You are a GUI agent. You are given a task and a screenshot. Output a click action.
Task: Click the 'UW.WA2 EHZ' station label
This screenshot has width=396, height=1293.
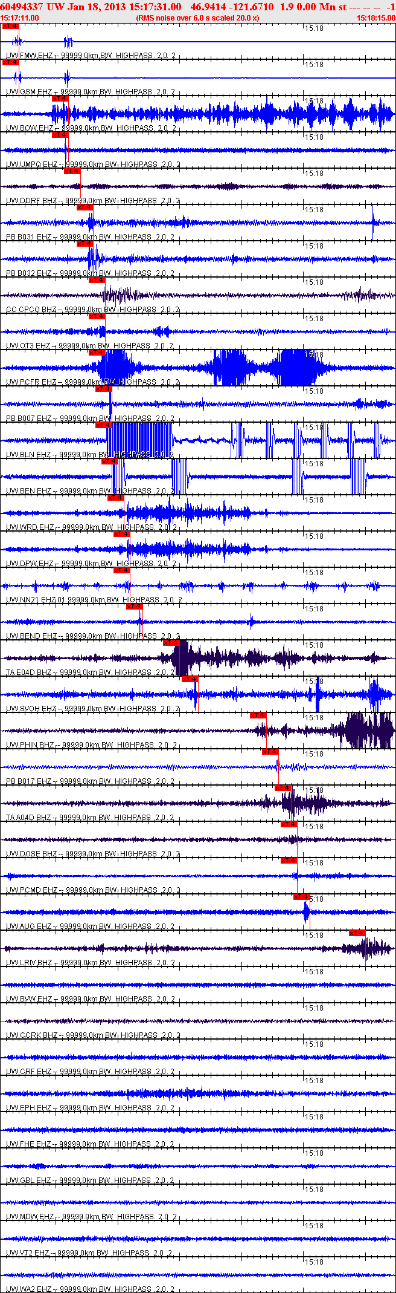(x=29, y=1289)
